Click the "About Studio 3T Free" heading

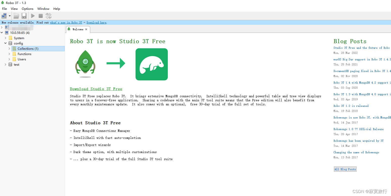coord(95,123)
